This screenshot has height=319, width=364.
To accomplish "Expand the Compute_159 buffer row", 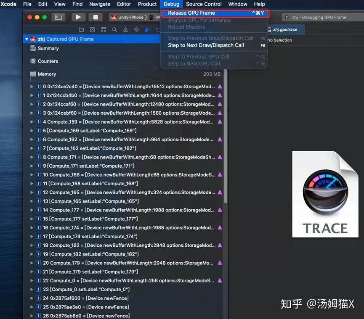I will click(32, 122).
